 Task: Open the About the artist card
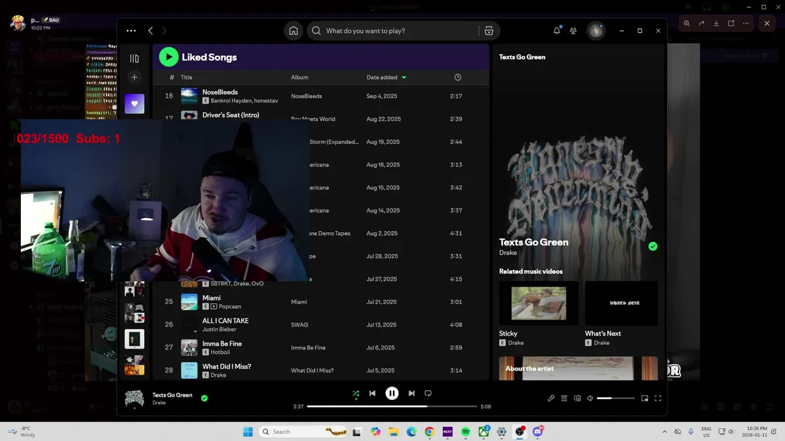(x=578, y=368)
